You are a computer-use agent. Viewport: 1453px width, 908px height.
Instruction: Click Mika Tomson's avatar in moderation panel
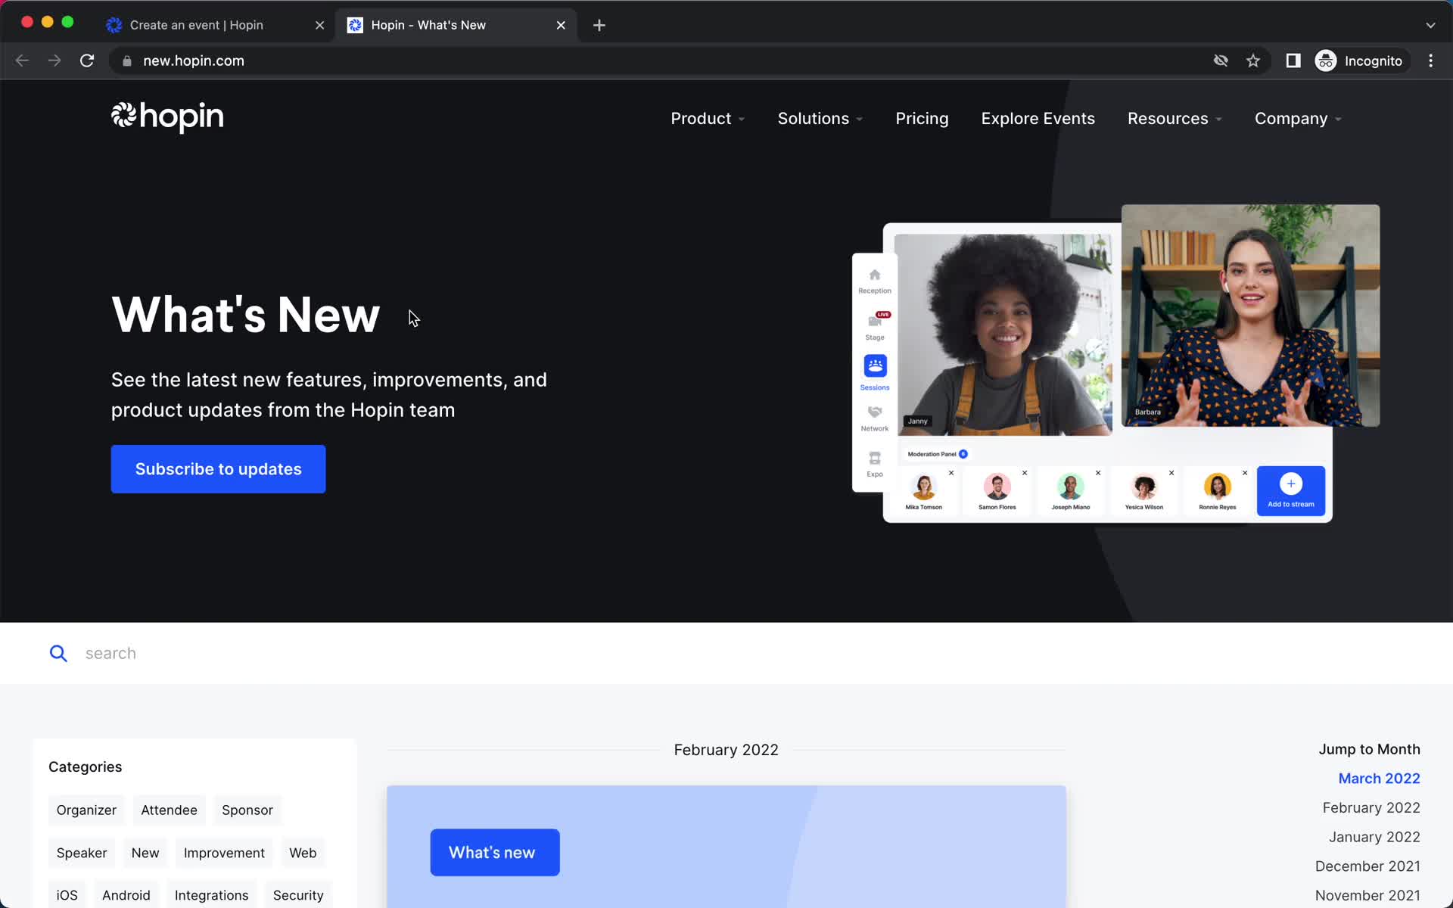click(924, 486)
